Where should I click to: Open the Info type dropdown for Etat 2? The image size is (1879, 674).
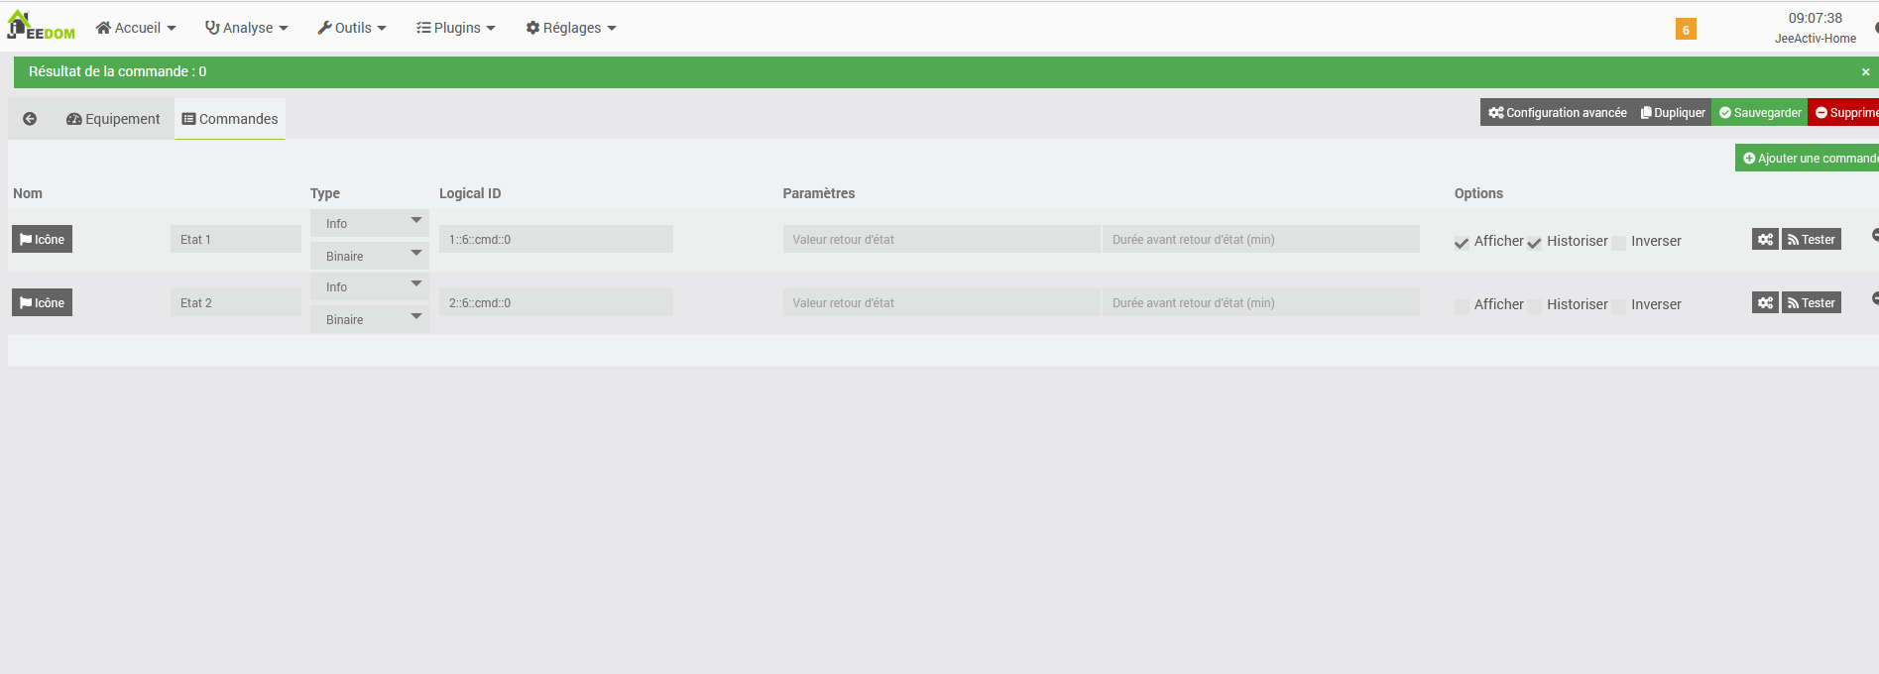[370, 286]
